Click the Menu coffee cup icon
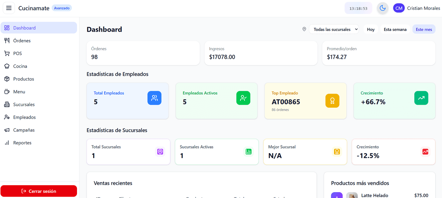442x198 pixels. coord(7,92)
